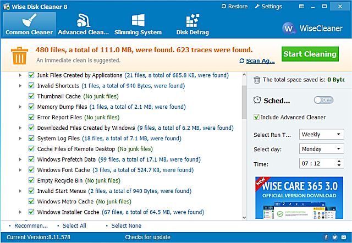The width and height of the screenshot is (352, 243).
Task: Uncheck Junk Files Created by Applications
Action: 31,75
